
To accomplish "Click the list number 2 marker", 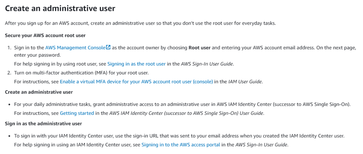I will click(9, 73).
